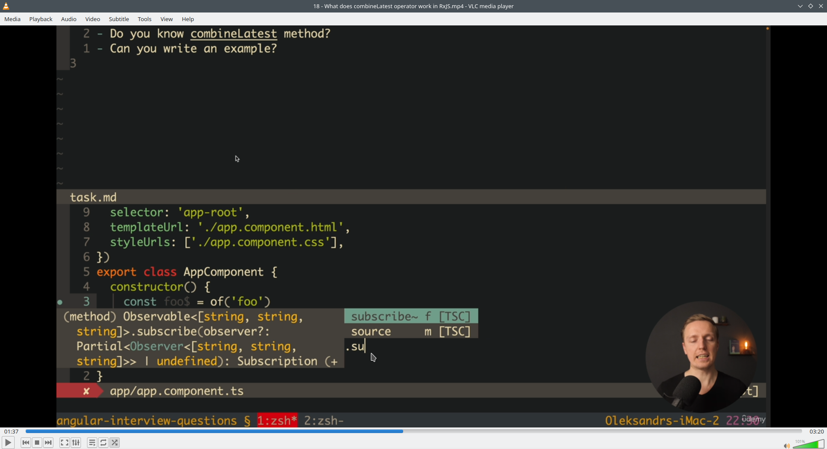Click the VLC cone icon in title bar
The width and height of the screenshot is (827, 449).
[x=6, y=6]
